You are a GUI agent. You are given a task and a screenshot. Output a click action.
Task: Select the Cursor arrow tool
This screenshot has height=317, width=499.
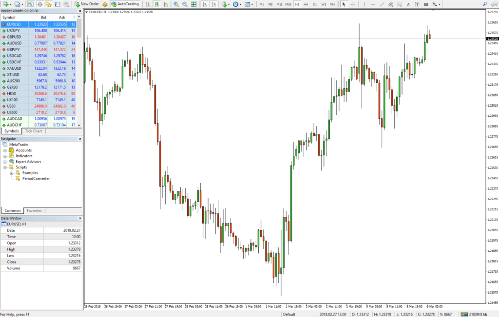[344, 4]
